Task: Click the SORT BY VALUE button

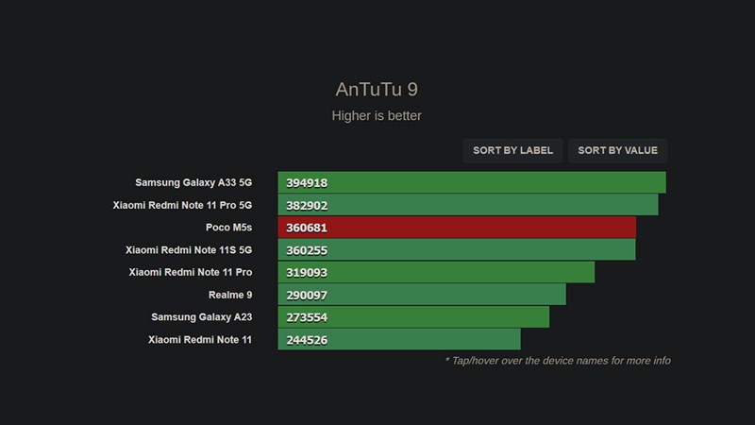Action: click(618, 151)
